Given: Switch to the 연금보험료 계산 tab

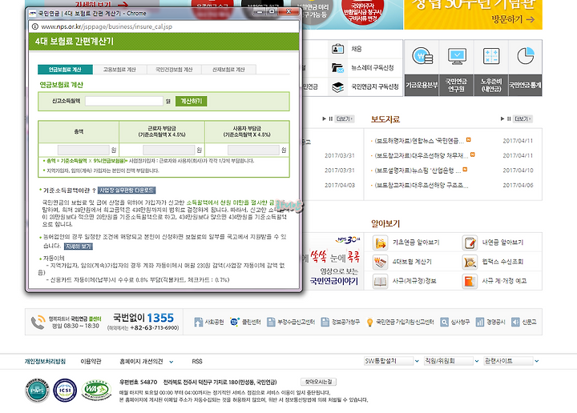Looking at the screenshot, I should (x=65, y=70).
